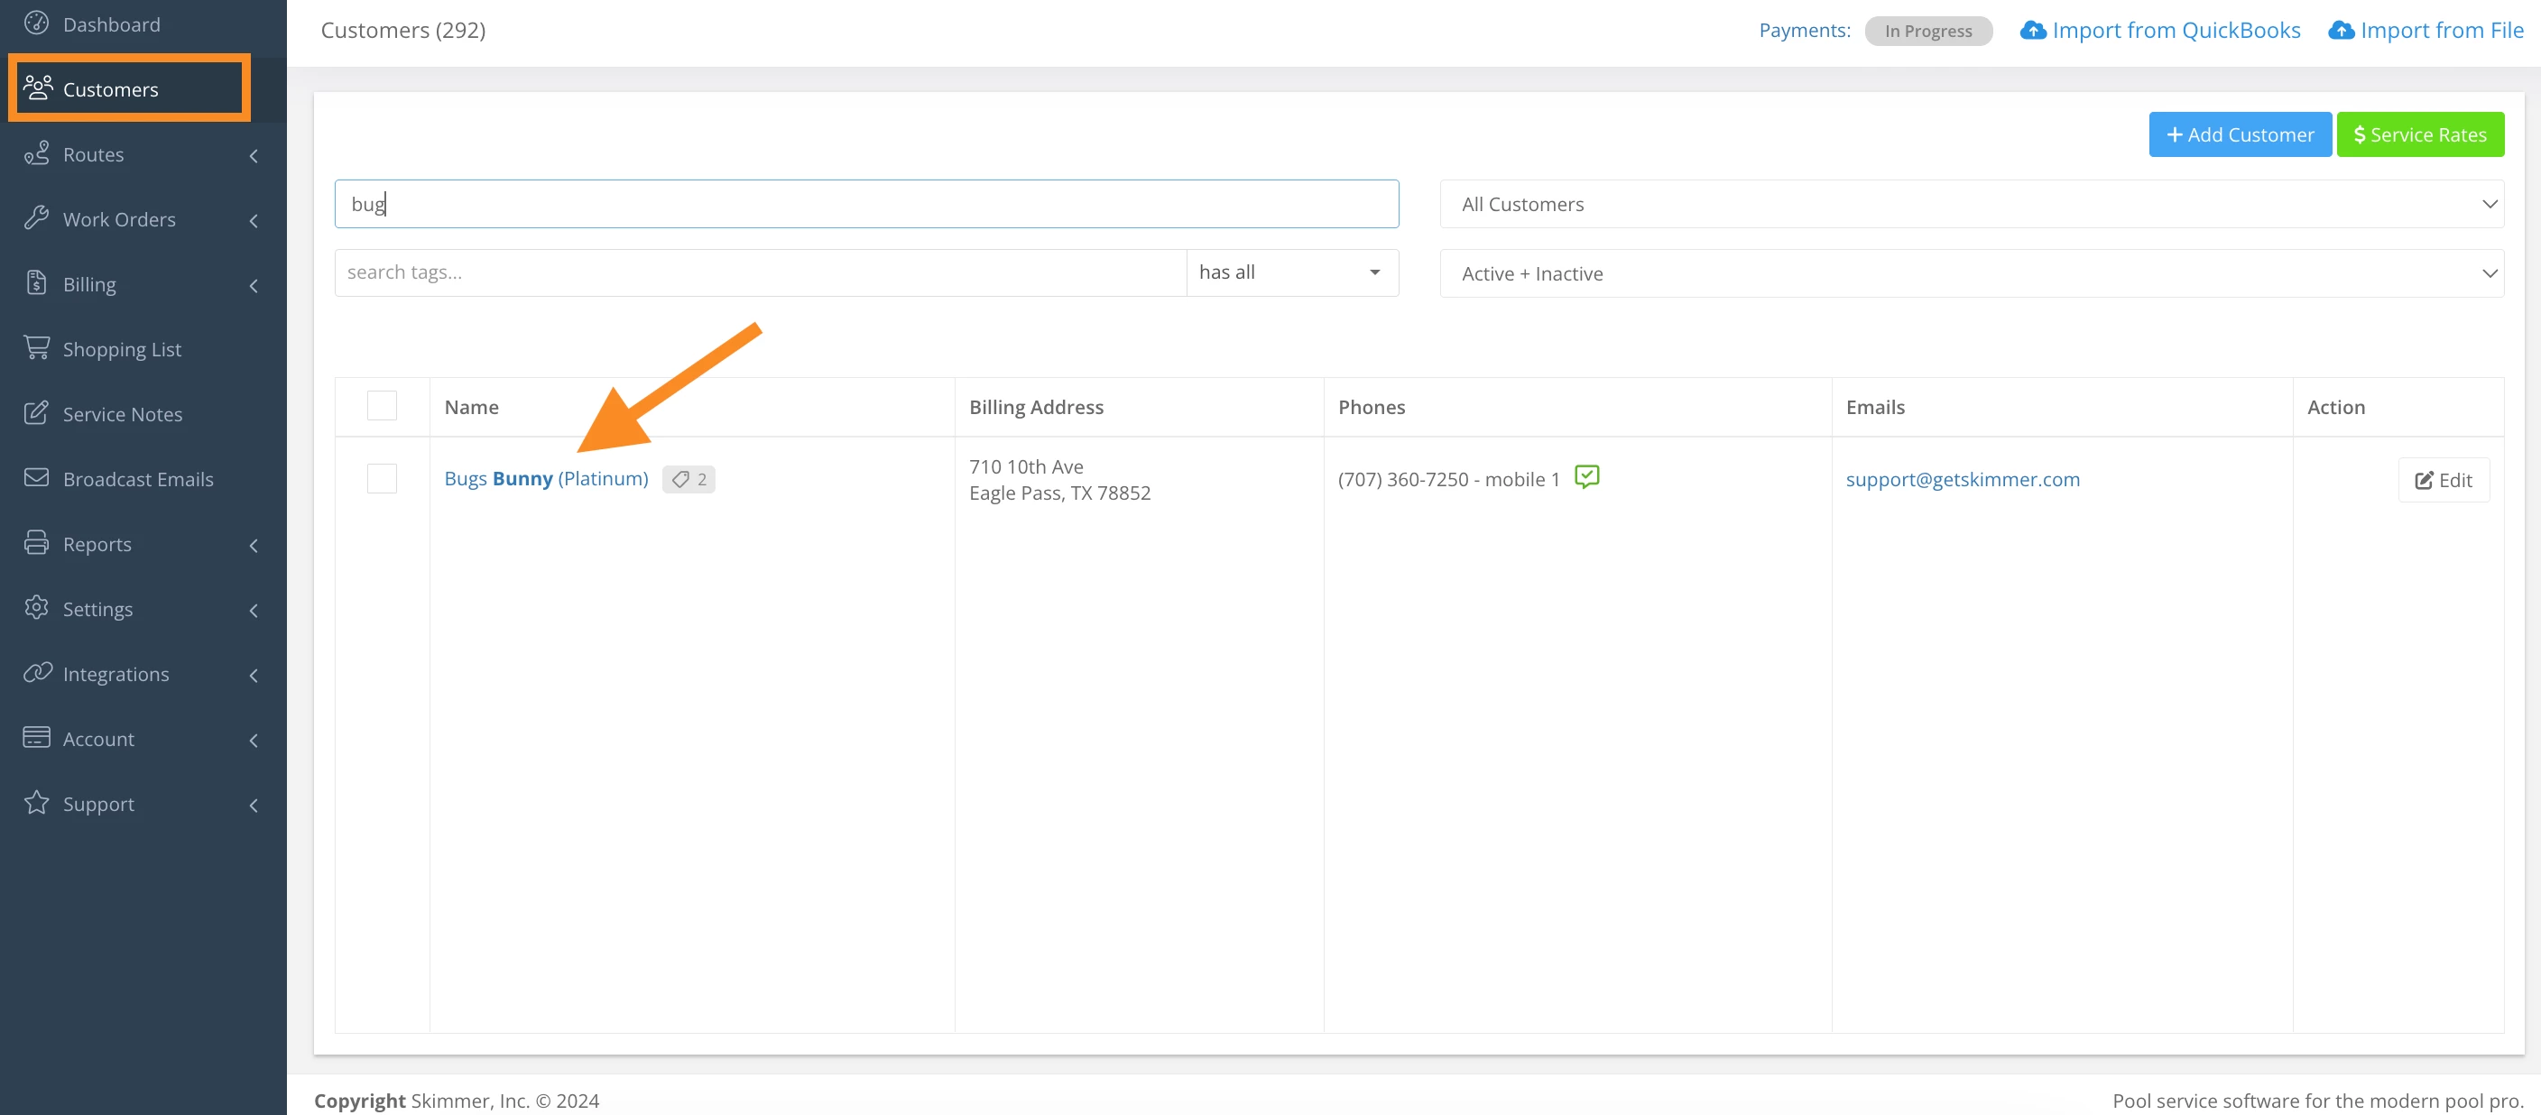Open the All Customers dropdown

coord(1971,204)
